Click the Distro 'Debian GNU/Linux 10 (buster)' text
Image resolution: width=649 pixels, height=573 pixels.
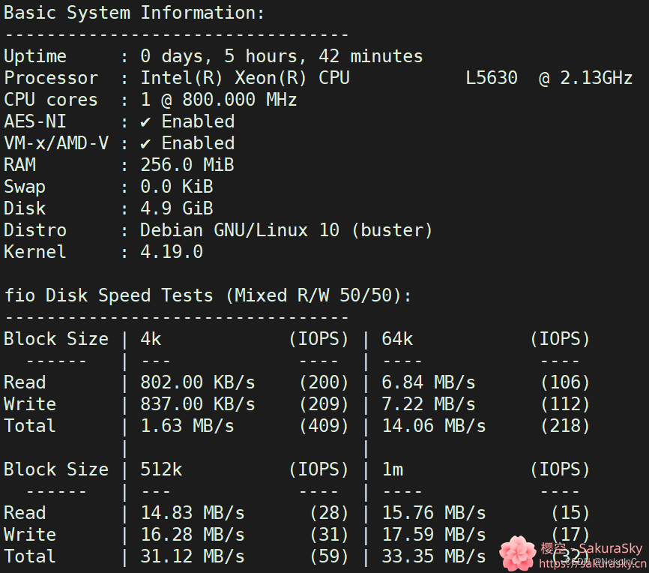[x=286, y=230]
